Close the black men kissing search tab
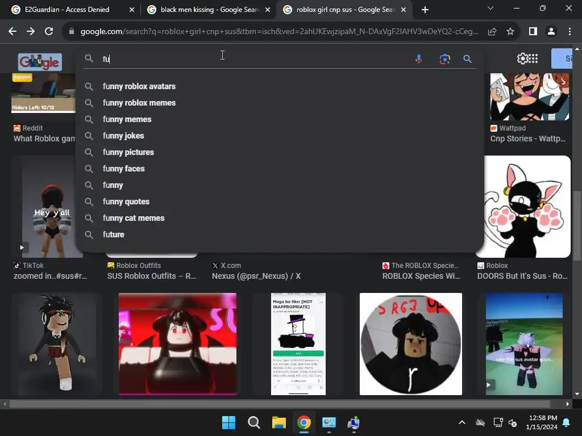Viewport: 582px width, 436px height. [268, 10]
